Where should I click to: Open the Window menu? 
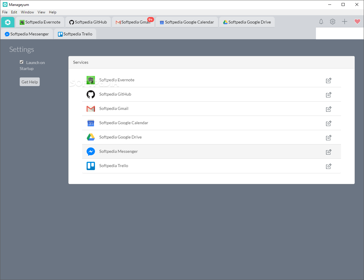pyautogui.click(x=27, y=12)
